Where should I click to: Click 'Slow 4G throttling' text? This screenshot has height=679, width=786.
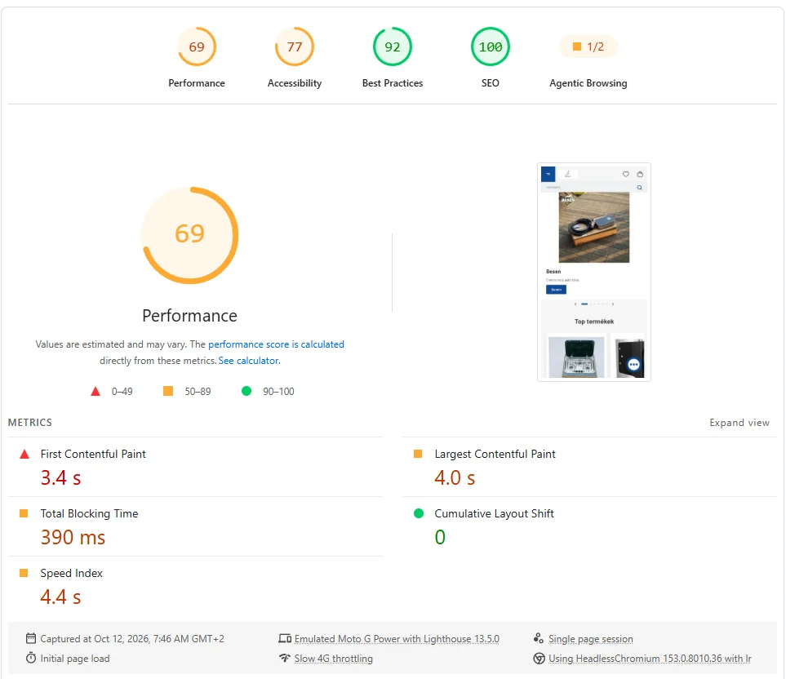point(333,659)
